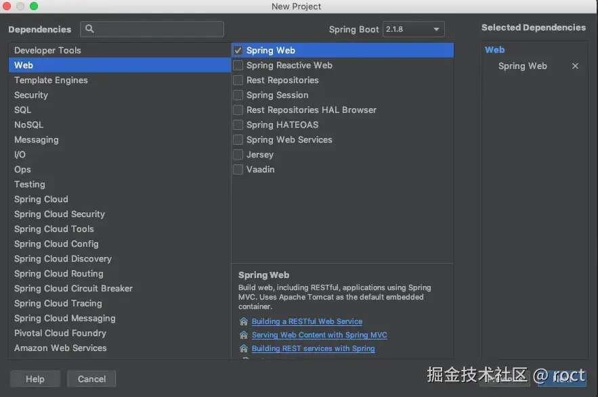Open the Building a RESTful Web Service link
The width and height of the screenshot is (598, 397).
307,321
